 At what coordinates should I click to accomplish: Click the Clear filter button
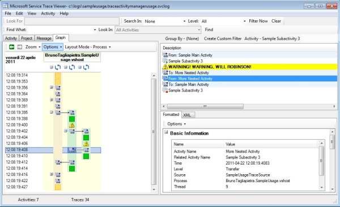click(277, 21)
